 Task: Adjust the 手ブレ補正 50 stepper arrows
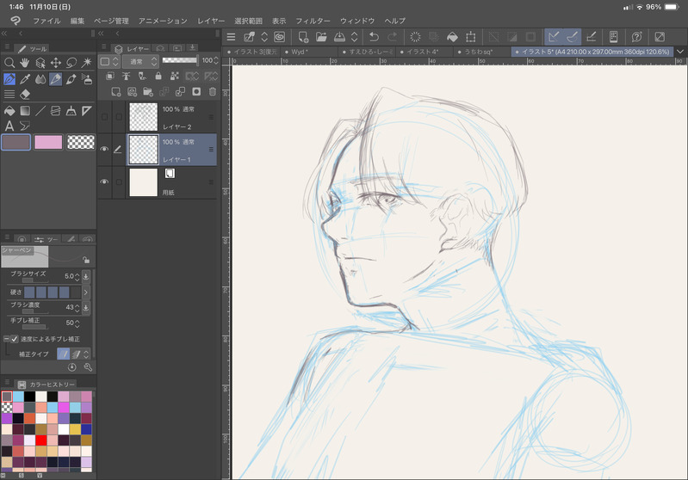point(77,323)
